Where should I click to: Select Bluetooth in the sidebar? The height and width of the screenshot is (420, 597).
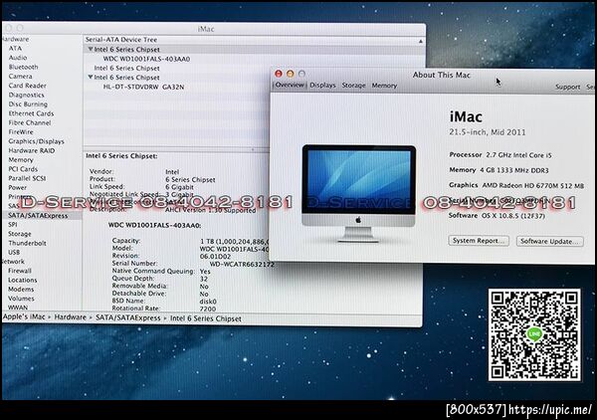(23, 67)
